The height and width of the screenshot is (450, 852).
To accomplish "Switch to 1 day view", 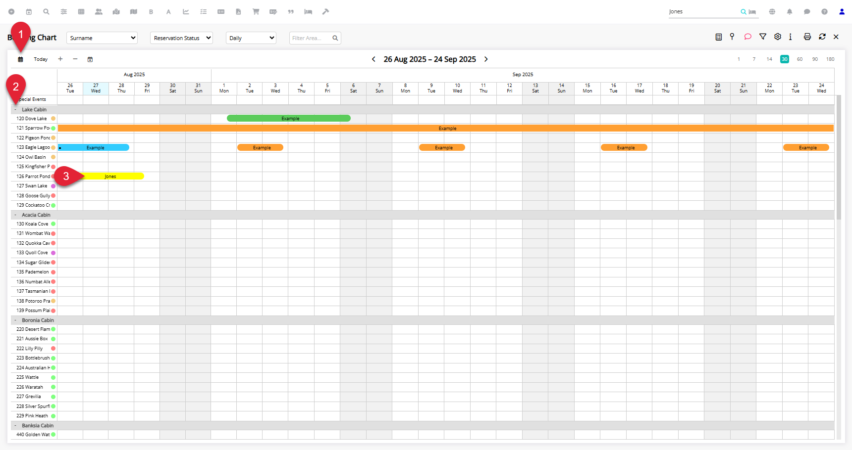I will coord(739,59).
